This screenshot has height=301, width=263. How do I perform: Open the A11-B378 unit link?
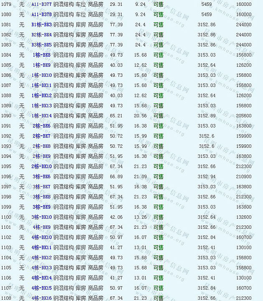pos(42,15)
